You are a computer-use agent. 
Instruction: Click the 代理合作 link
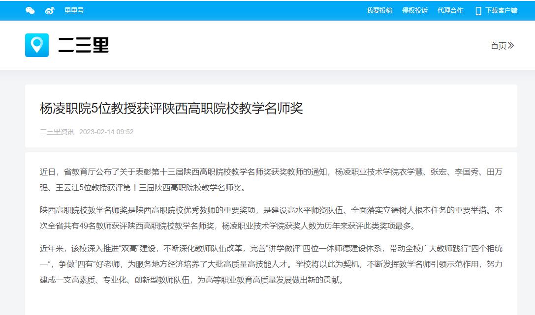pyautogui.click(x=450, y=10)
